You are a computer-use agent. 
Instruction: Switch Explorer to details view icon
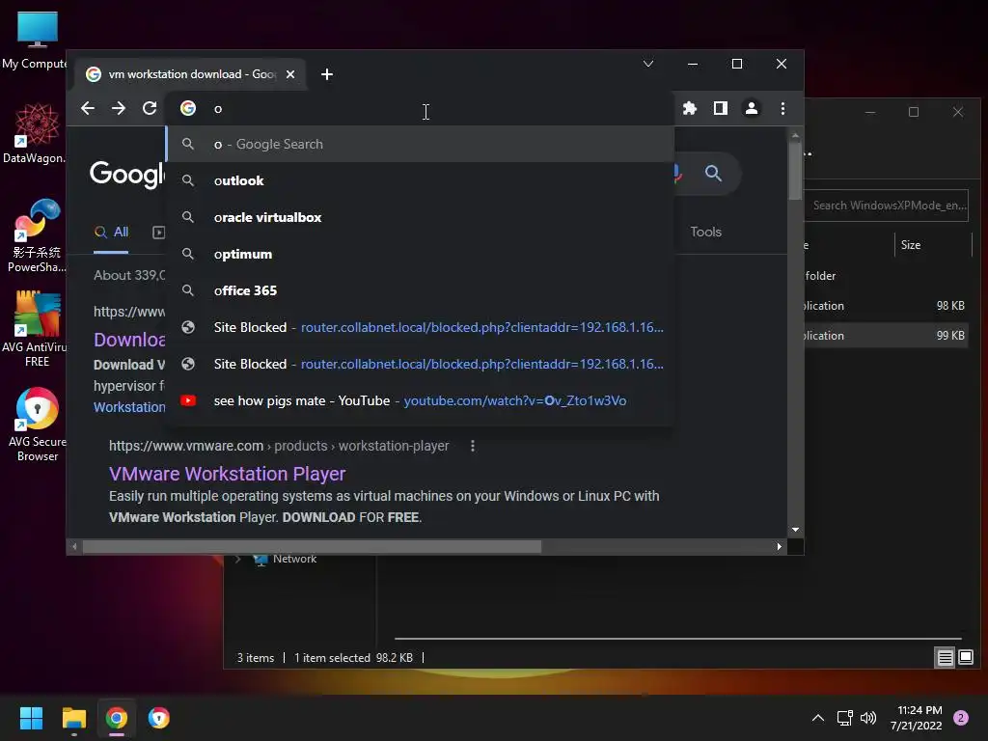pos(945,658)
